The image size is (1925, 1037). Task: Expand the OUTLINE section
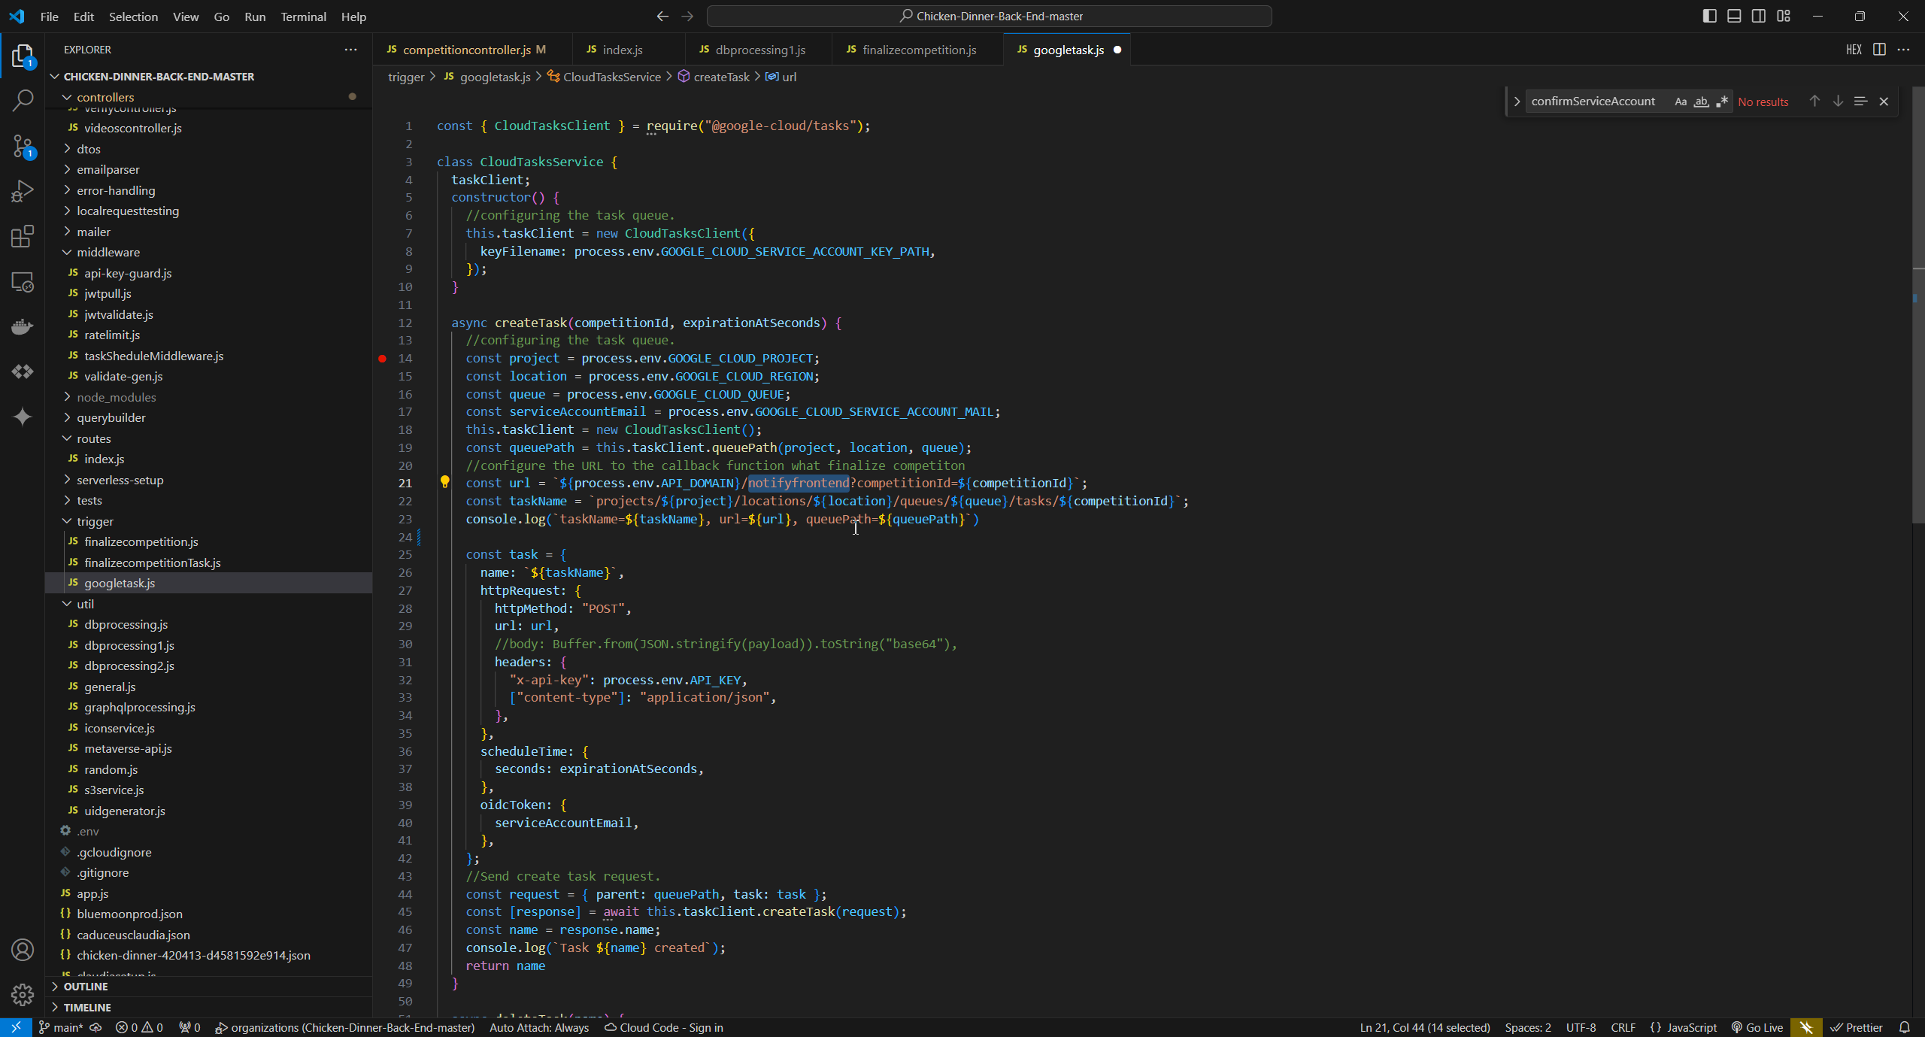point(86,986)
